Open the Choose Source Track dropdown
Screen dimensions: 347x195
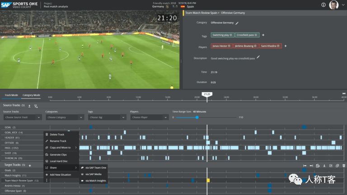(x=22, y=117)
